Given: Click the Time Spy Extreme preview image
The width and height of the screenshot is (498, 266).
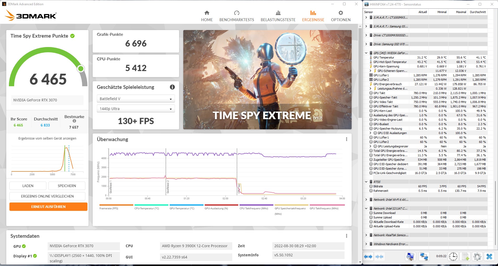Looking at the screenshot, I should point(267,80).
